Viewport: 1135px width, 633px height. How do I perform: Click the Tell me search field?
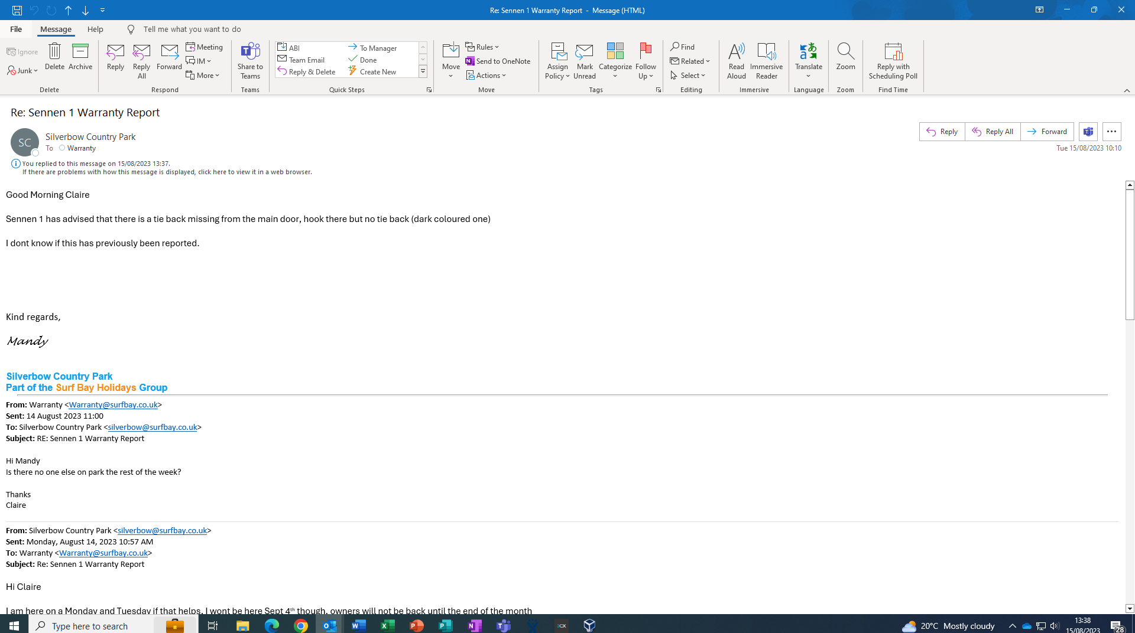tap(192, 29)
